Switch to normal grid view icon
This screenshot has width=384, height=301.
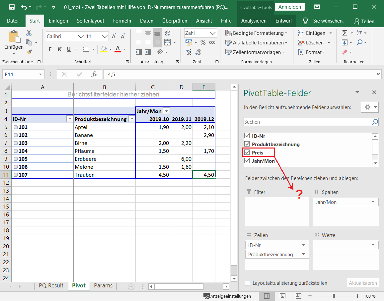click(x=267, y=296)
